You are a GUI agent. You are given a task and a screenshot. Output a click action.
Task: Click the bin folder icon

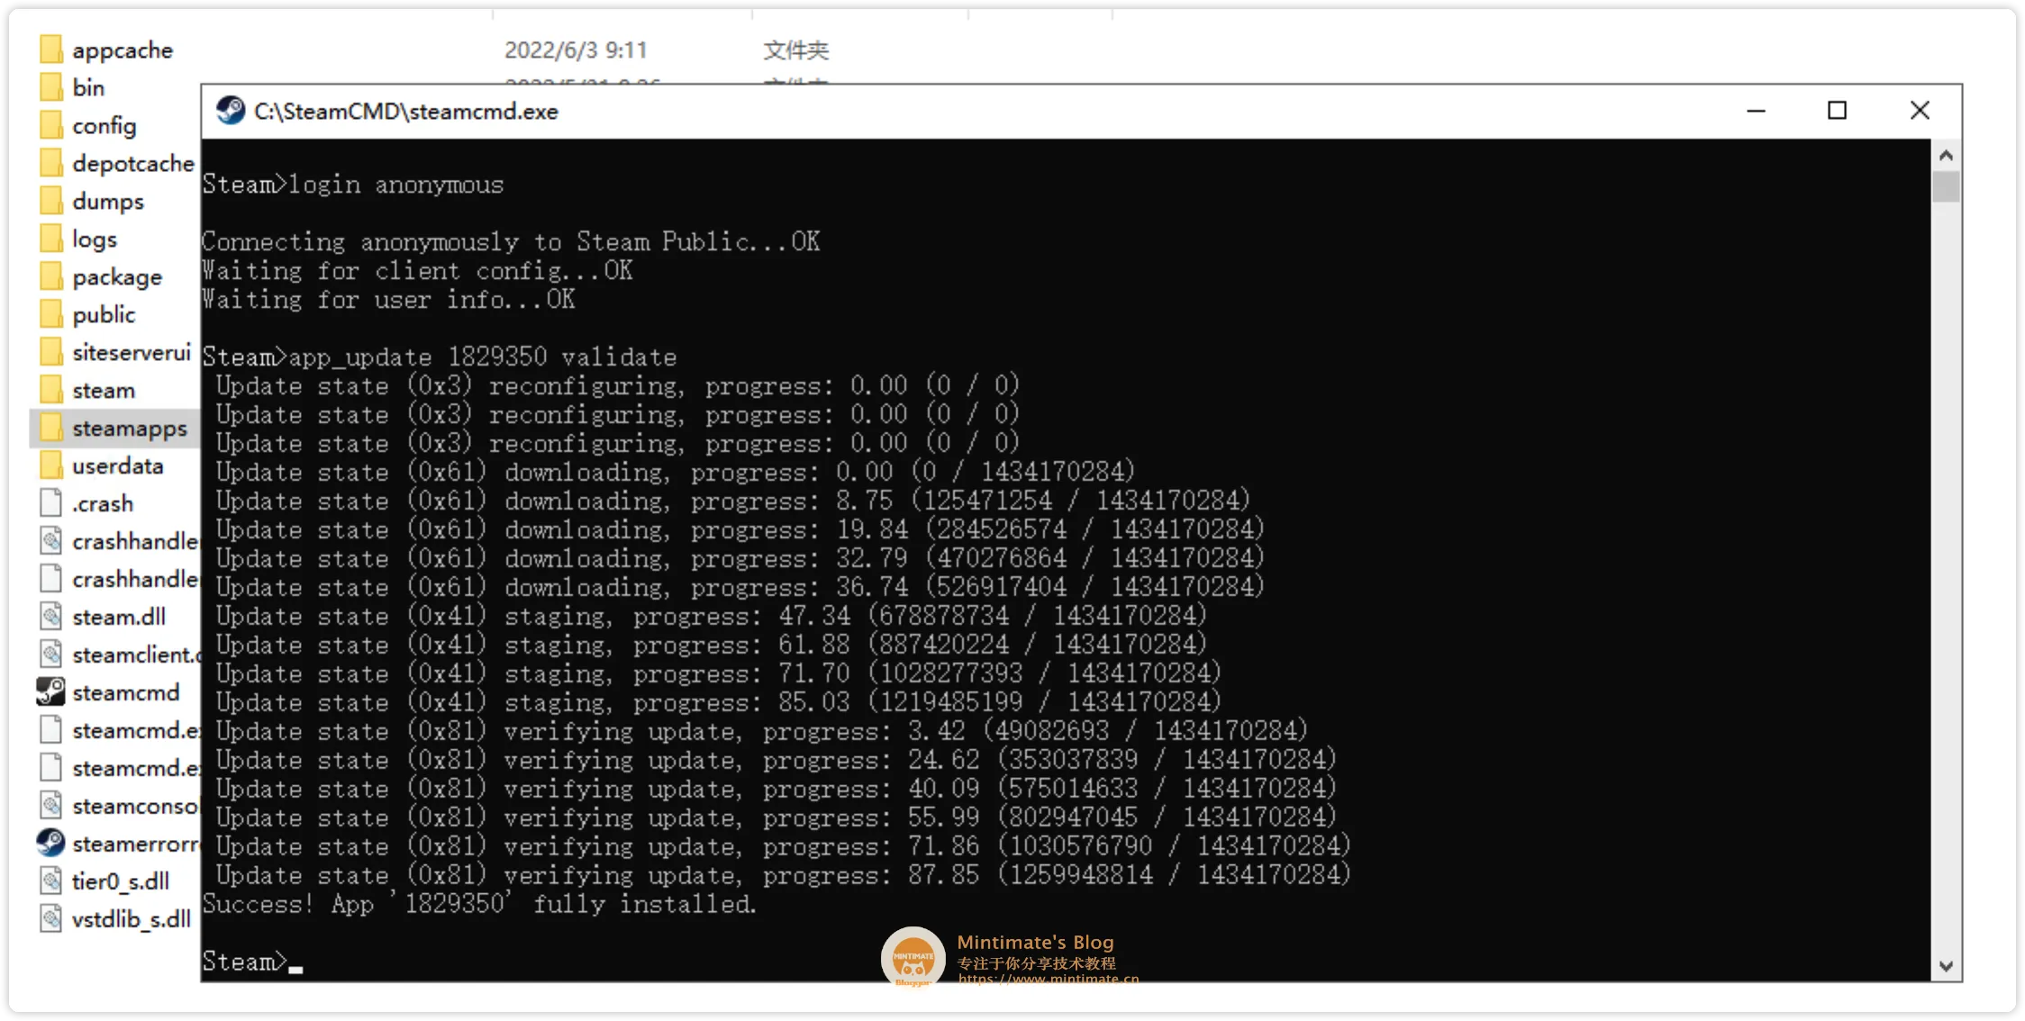click(51, 87)
